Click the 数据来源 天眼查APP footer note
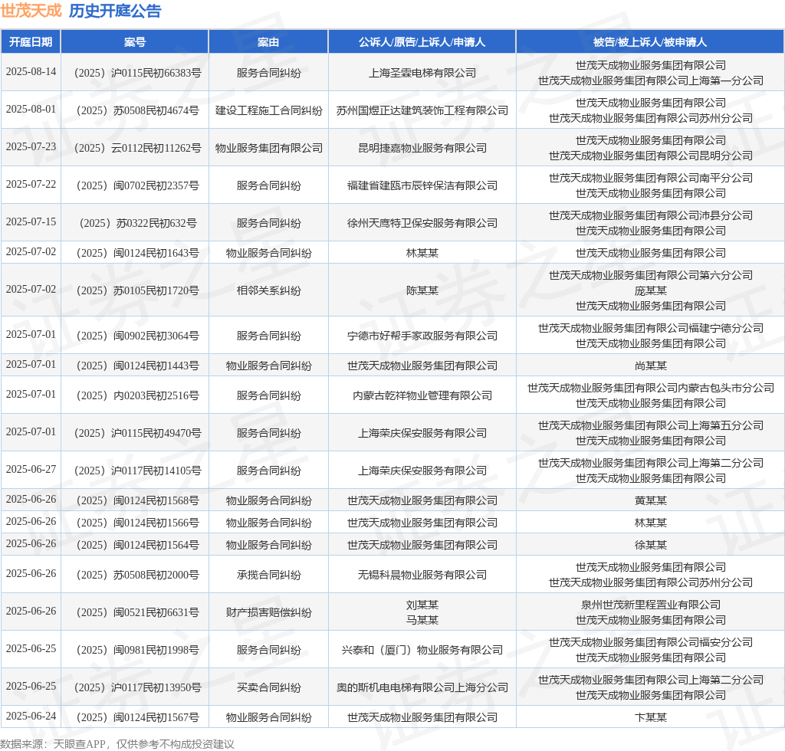The image size is (785, 751). click(x=117, y=744)
